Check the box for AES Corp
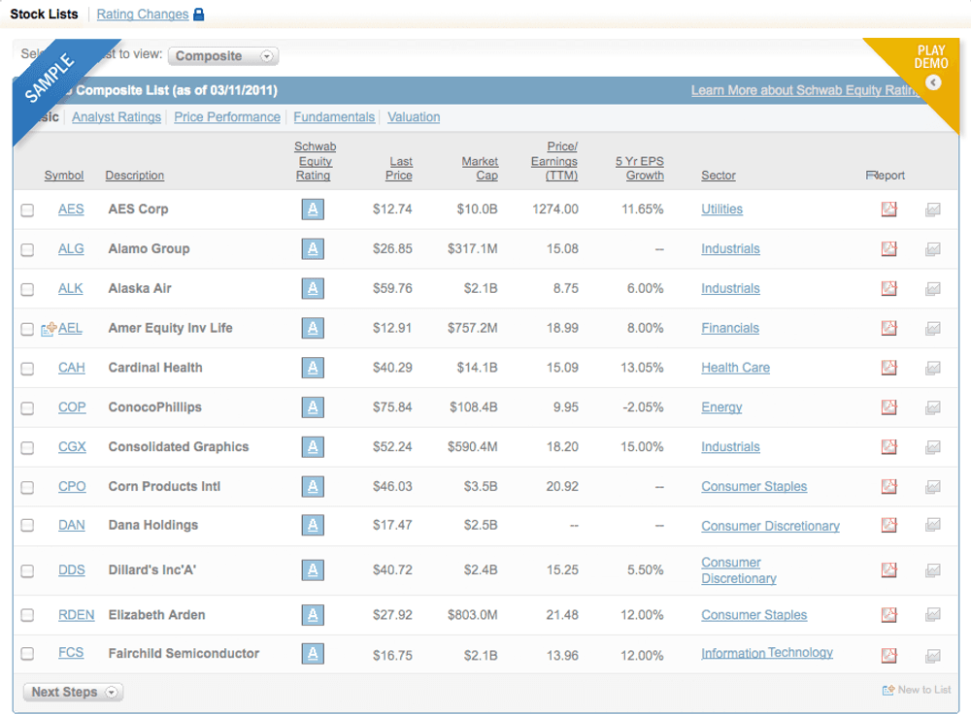This screenshot has width=971, height=714. click(27, 211)
